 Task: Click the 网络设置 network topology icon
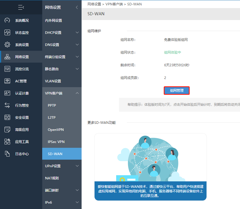pyautogui.click(x=7, y=57)
